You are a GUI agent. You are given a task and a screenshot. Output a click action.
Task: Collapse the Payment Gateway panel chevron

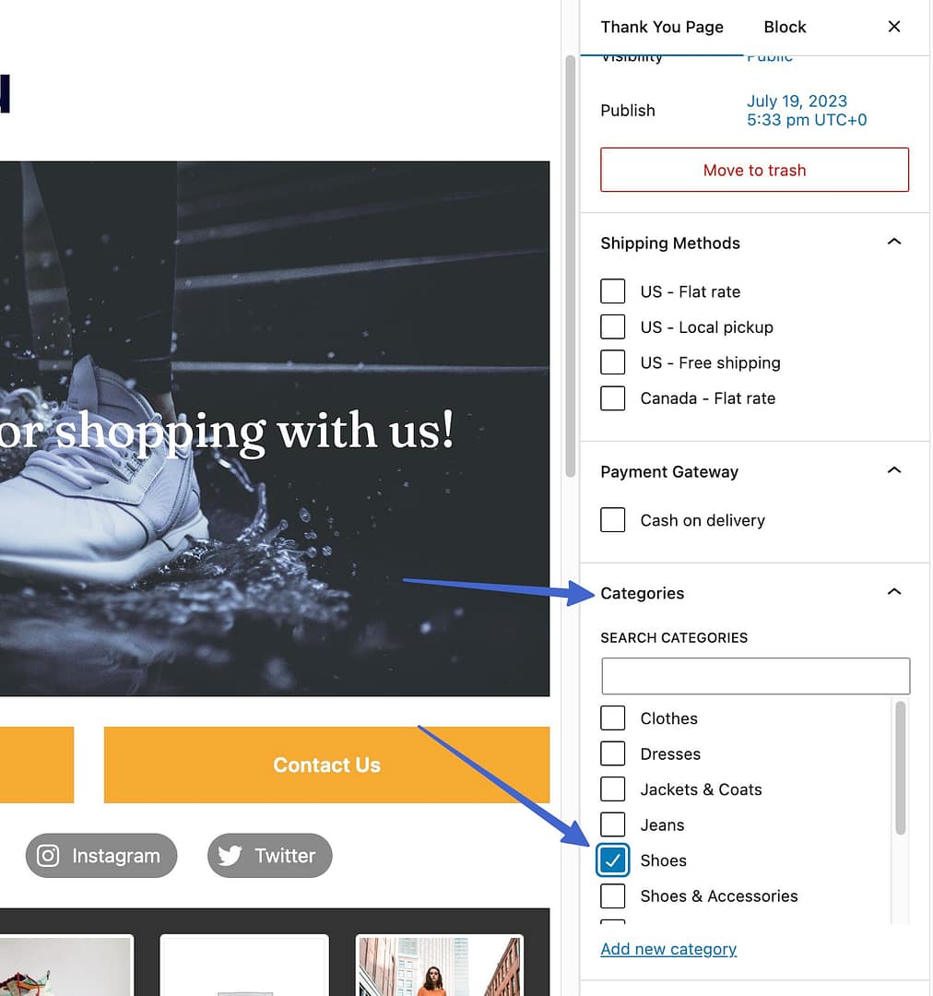[x=893, y=470]
